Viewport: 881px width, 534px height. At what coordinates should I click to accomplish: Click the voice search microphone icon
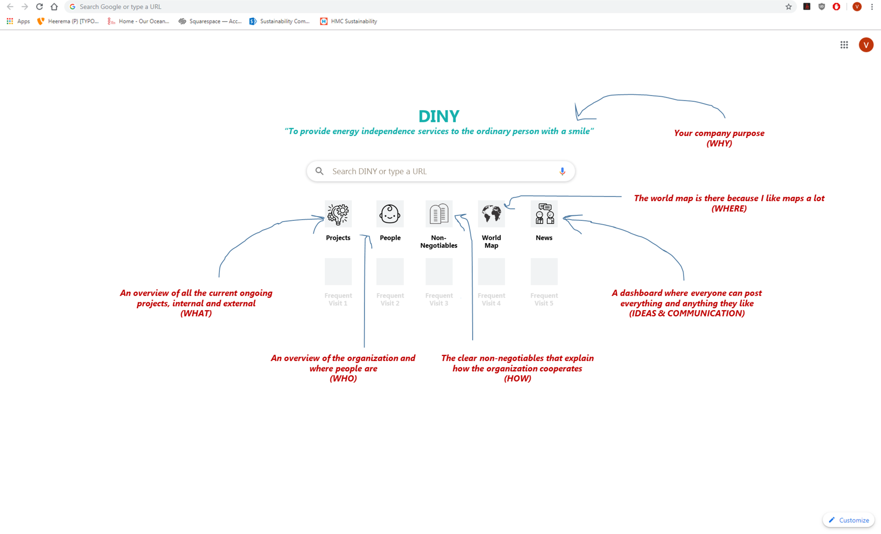(x=562, y=171)
